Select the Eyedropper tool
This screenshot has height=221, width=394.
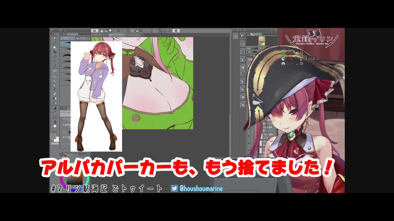click(55, 66)
